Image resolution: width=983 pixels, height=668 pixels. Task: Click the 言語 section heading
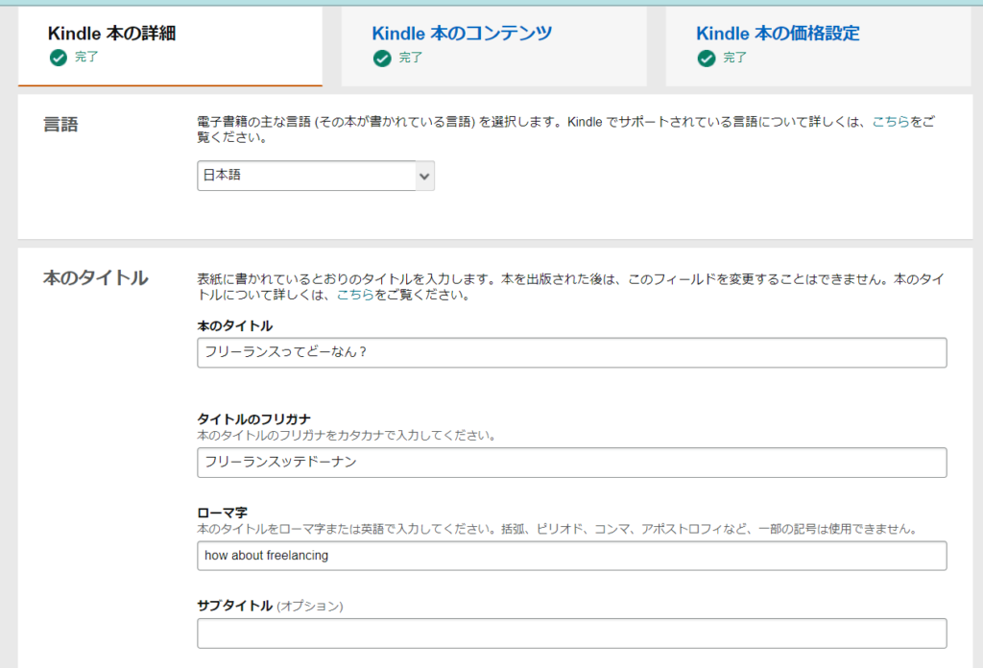tap(60, 124)
